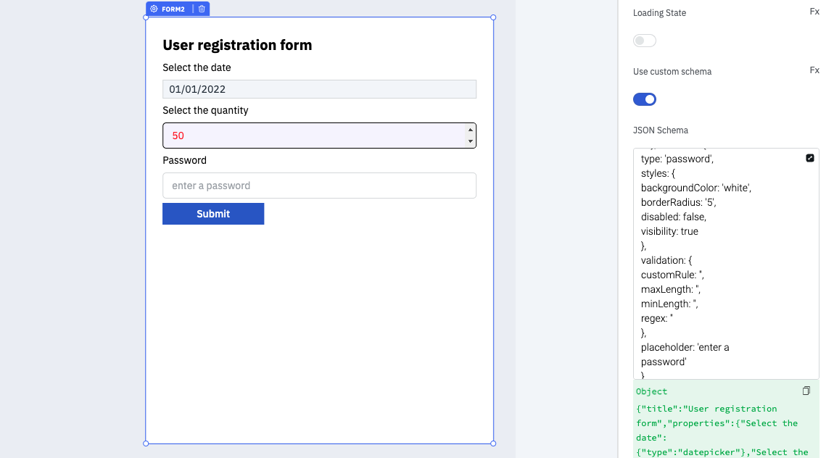Screen dimensions: 834x458
Task: Turn off the Use custom schema toggle
Action: pyautogui.click(x=644, y=99)
